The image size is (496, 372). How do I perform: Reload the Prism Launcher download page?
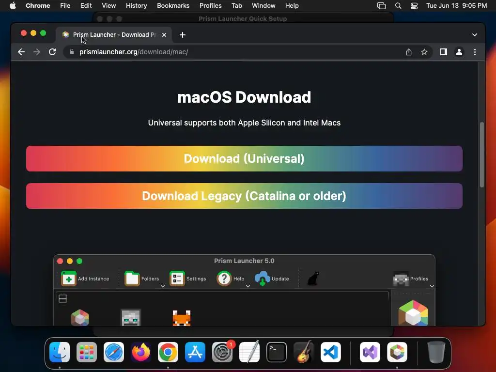pos(52,52)
